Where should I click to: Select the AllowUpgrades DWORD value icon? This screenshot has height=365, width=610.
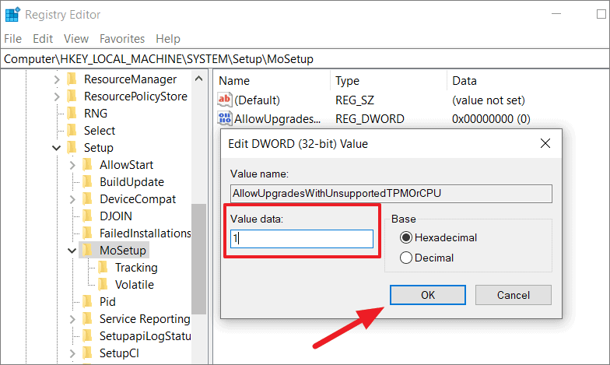[x=225, y=118]
